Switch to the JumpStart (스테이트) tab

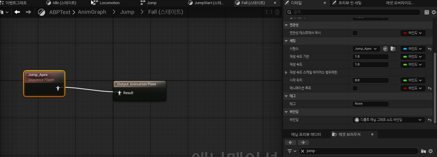pos(206,3)
